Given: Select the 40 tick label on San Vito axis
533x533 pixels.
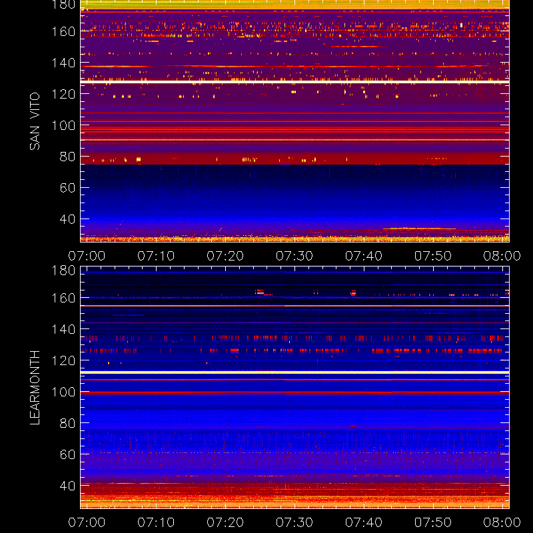Looking at the screenshot, I should [67, 219].
